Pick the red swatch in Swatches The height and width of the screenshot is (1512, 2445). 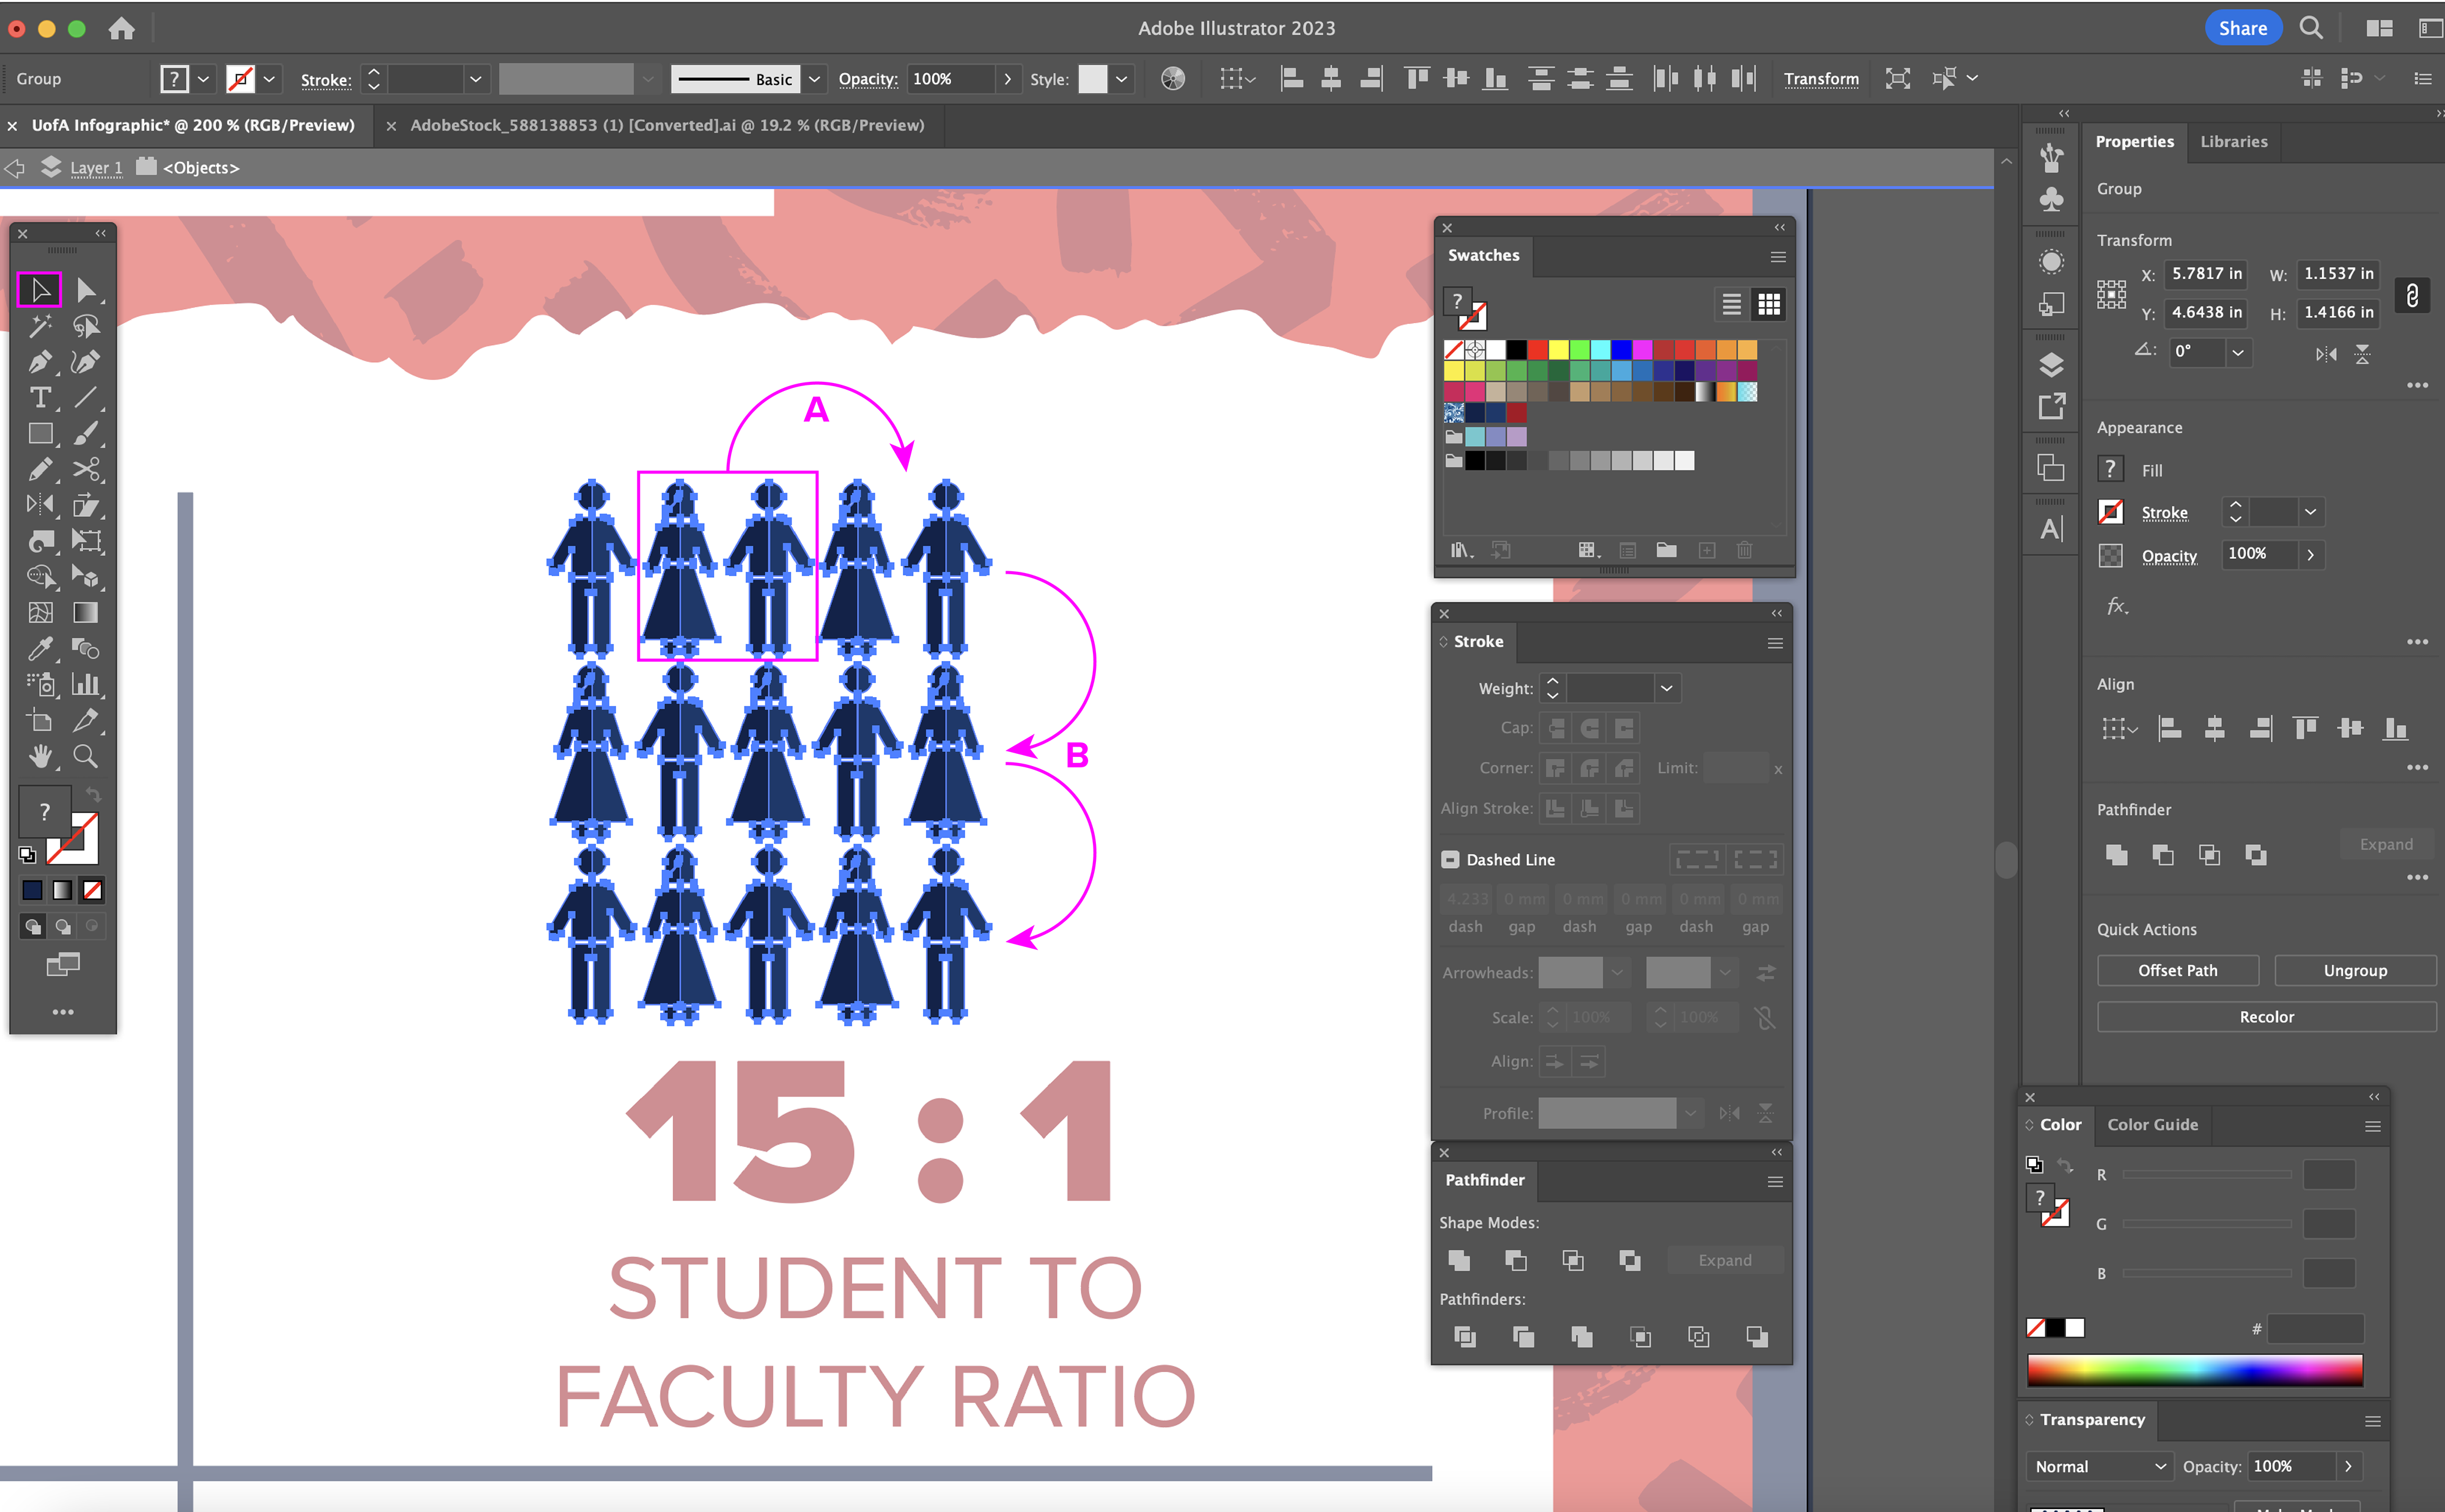[1537, 349]
